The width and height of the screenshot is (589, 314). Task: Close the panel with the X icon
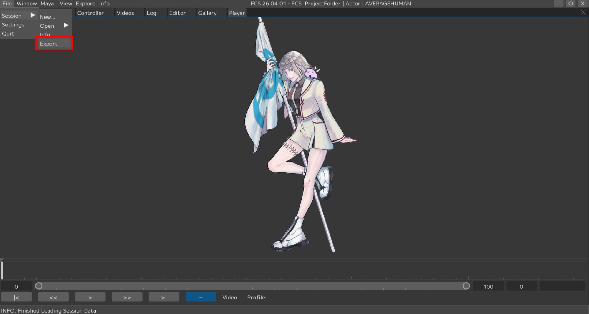583,12
